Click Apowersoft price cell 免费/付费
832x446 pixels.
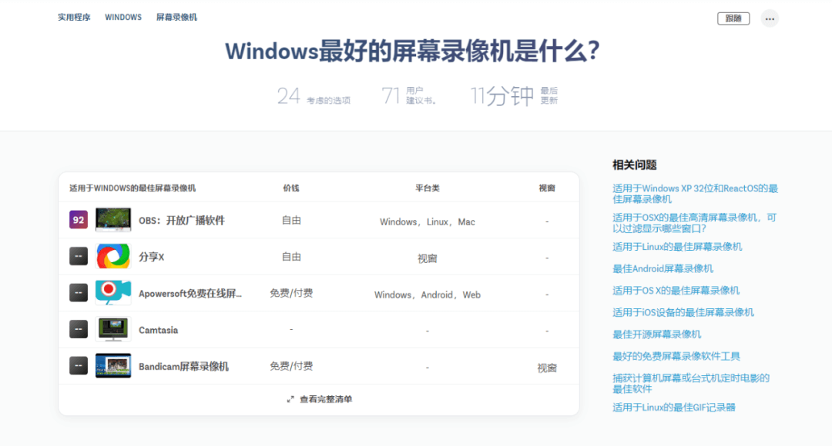pyautogui.click(x=290, y=293)
